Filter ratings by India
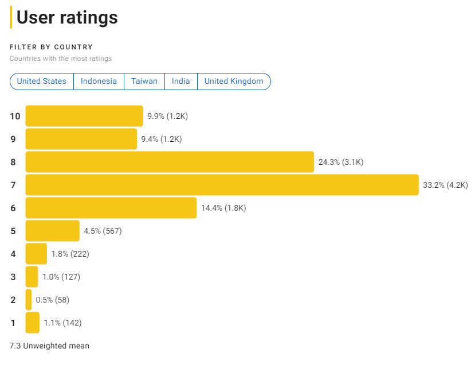The width and height of the screenshot is (475, 372). click(180, 81)
